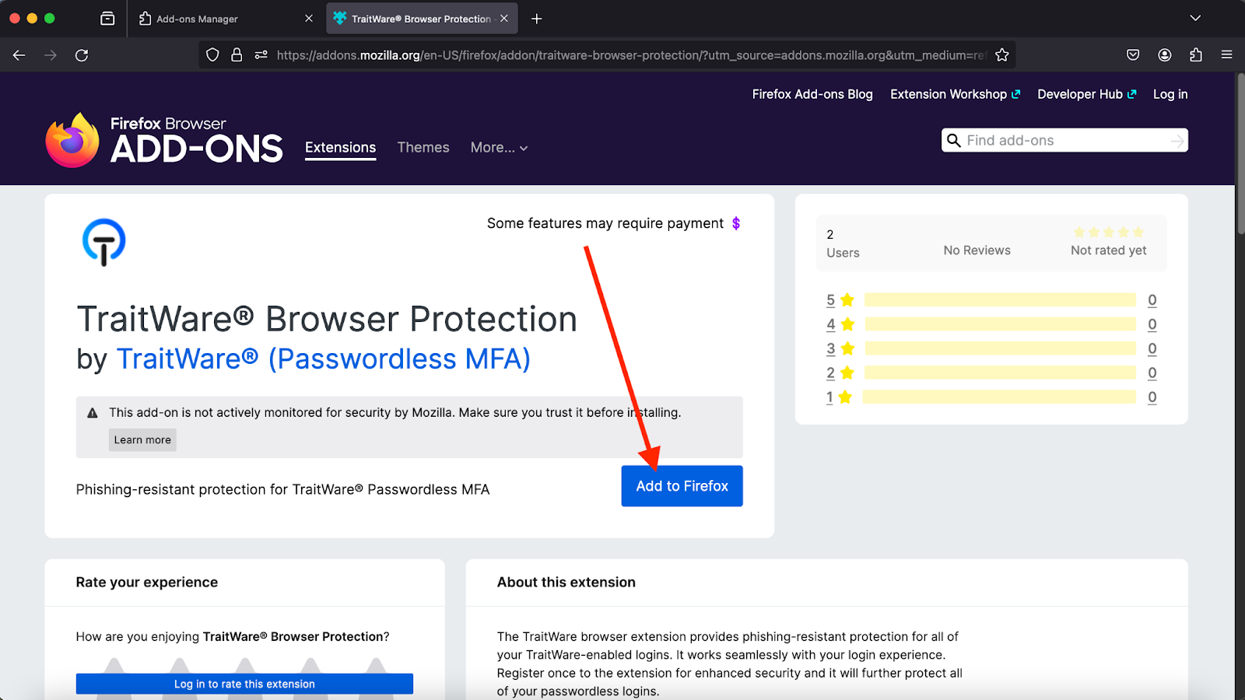Bookmark this page with the star icon
1245x700 pixels.
(1002, 55)
